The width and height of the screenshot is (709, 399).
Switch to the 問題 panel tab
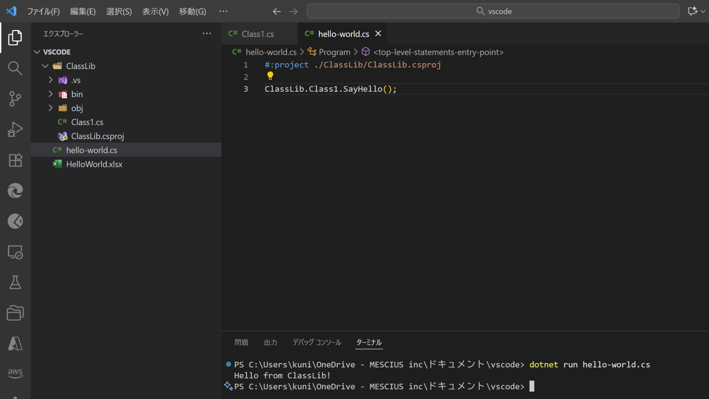(x=241, y=342)
